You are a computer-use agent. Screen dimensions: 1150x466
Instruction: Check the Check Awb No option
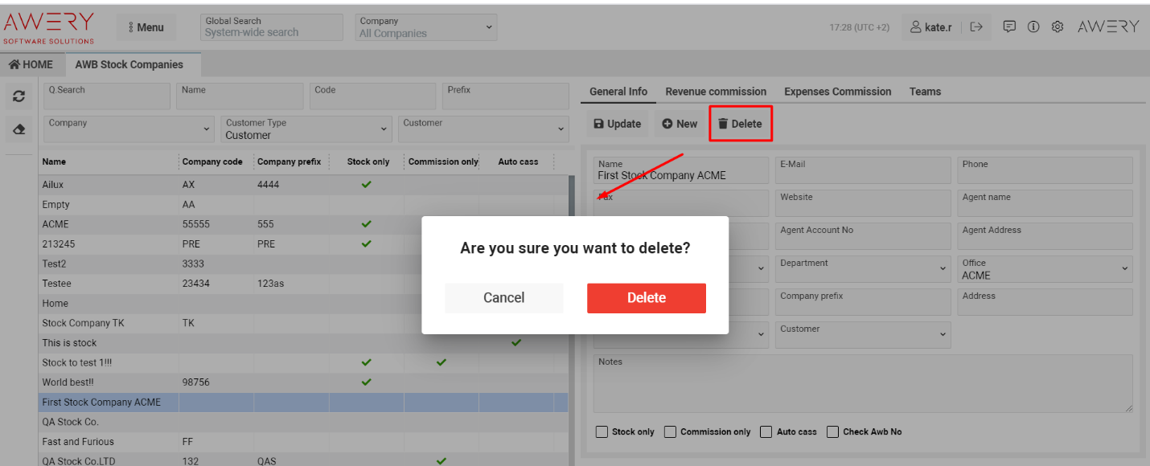click(832, 431)
